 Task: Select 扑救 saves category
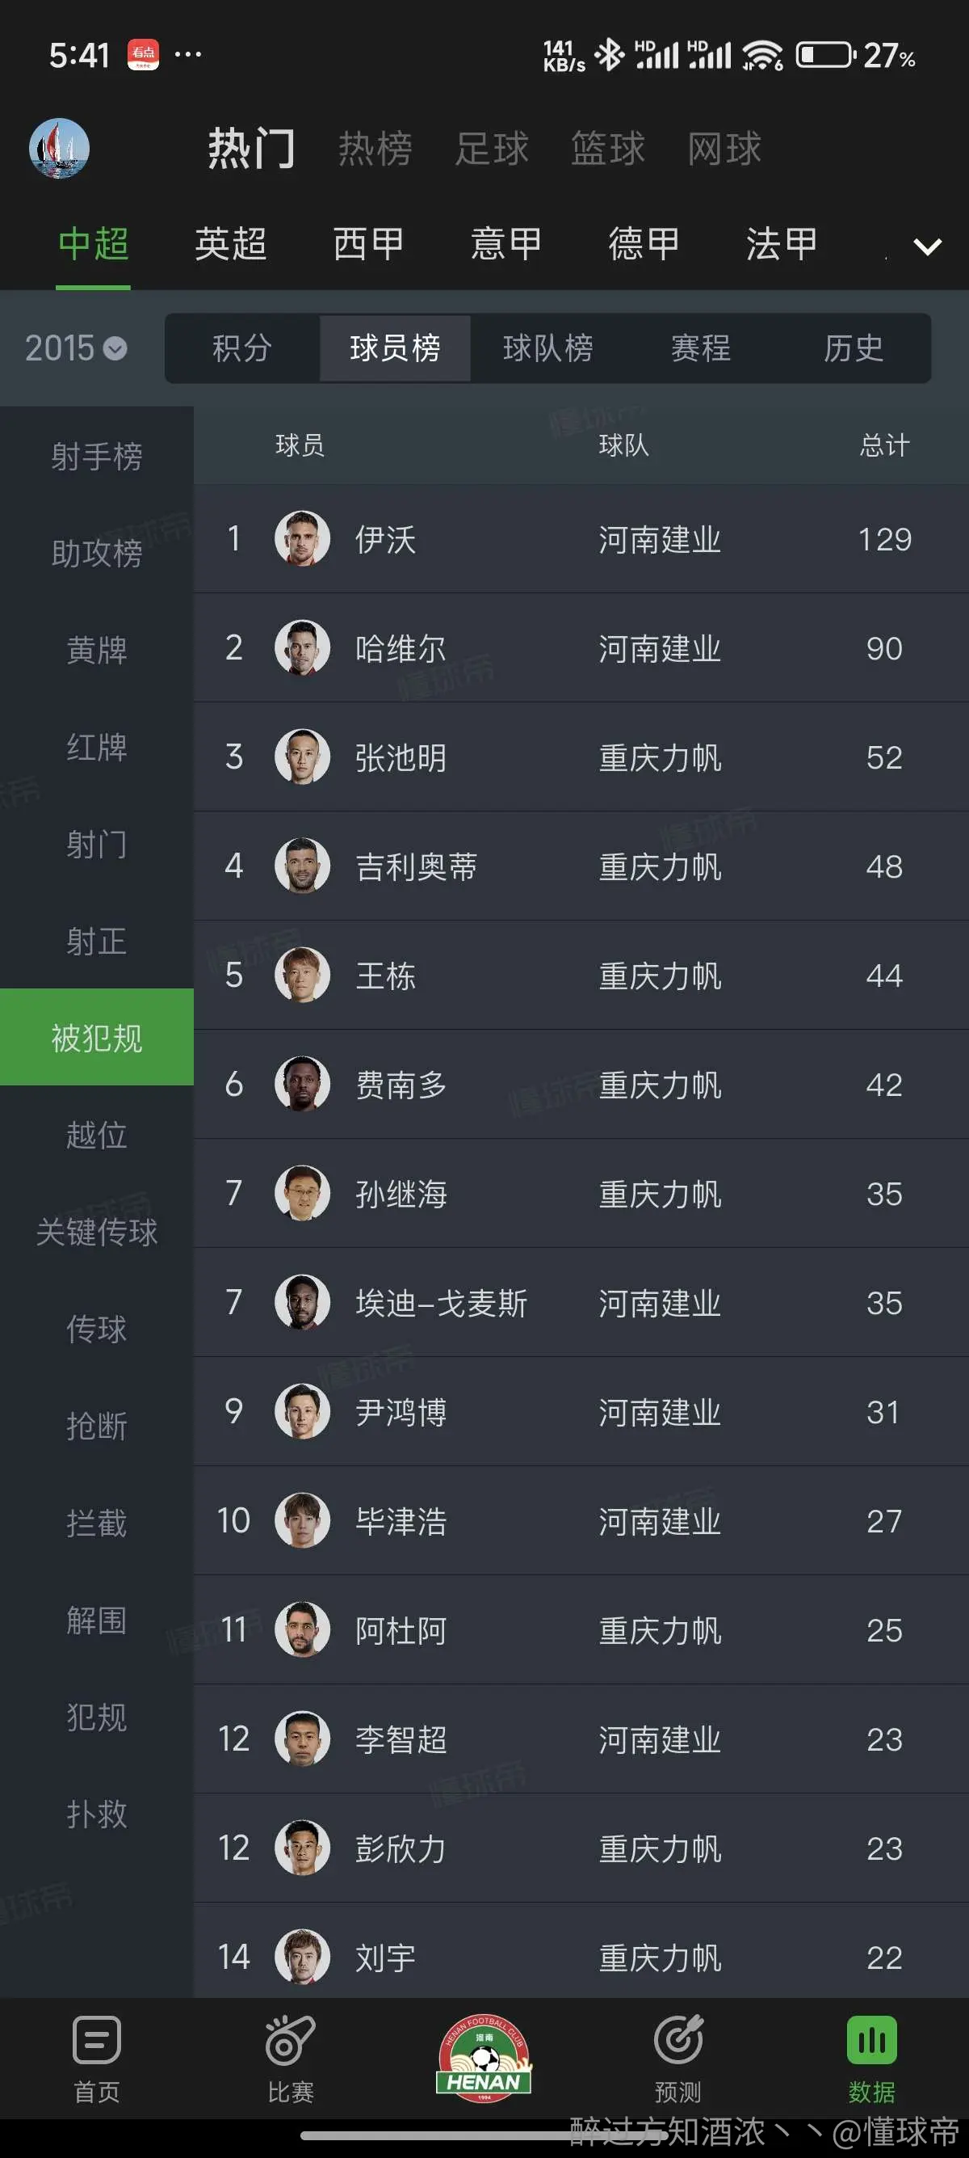pyautogui.click(x=97, y=1814)
